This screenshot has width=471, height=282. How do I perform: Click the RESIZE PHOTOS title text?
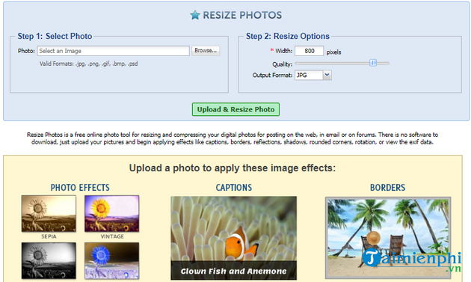(242, 15)
